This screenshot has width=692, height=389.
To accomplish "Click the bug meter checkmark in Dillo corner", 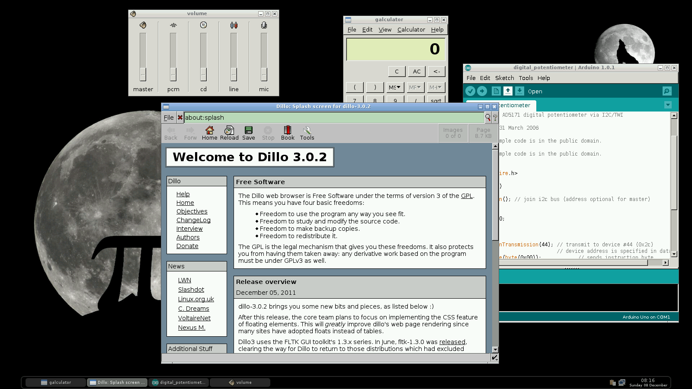I will [495, 358].
